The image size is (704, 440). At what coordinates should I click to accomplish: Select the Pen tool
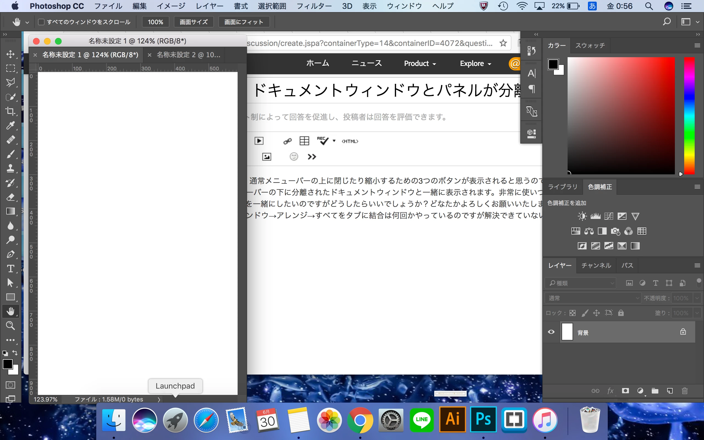tap(10, 254)
